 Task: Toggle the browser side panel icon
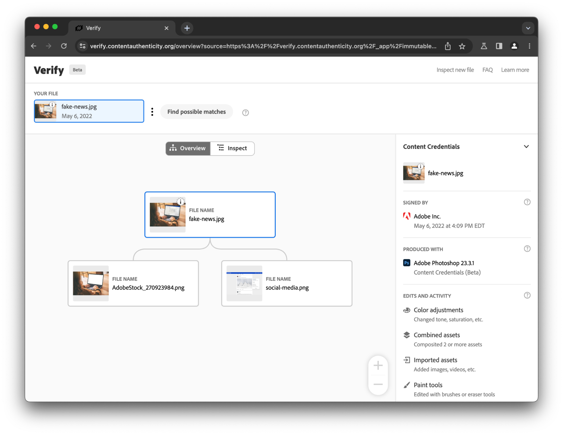499,46
